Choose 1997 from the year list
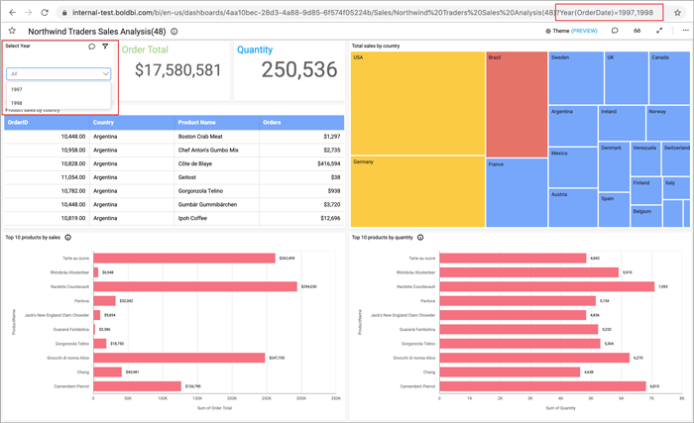694x423 pixels. tap(17, 89)
